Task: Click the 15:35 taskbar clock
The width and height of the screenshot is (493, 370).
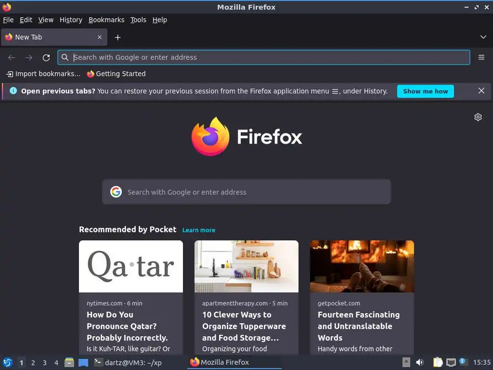Action: click(481, 362)
